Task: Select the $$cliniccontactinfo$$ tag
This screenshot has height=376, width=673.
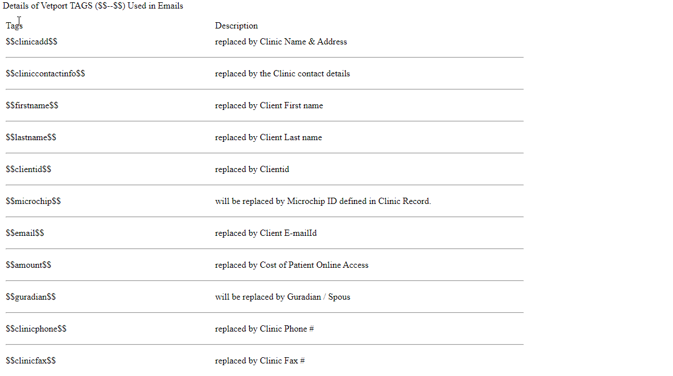Action: [x=45, y=73]
